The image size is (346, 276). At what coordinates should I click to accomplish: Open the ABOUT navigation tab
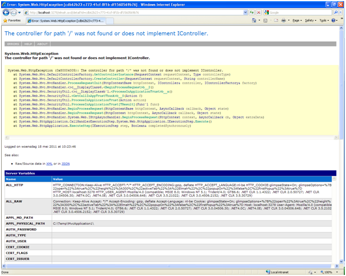[42, 44]
